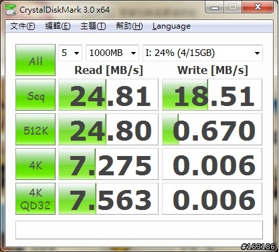Open the 文件(F) menu
This screenshot has height=252, width=279.
(x=23, y=26)
